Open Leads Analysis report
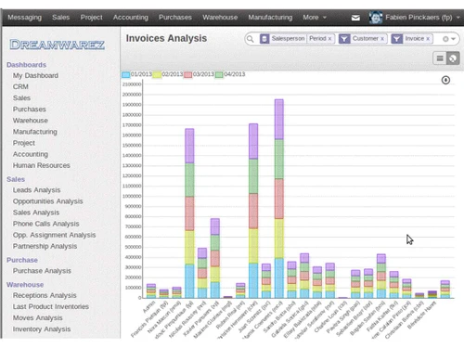The height and width of the screenshot is (348, 464). point(36,190)
